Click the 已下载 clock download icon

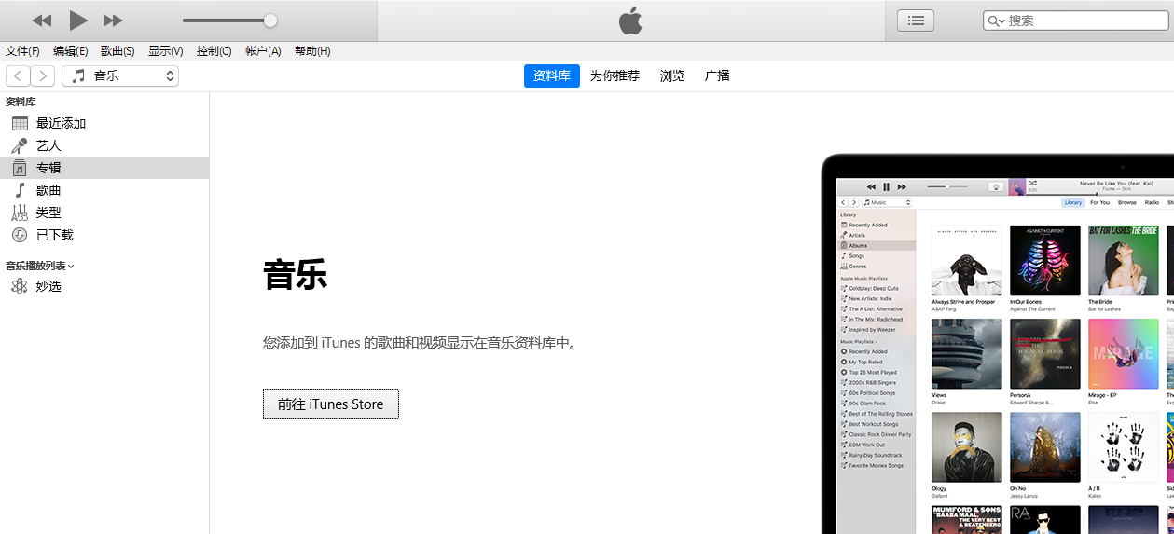pyautogui.click(x=20, y=235)
